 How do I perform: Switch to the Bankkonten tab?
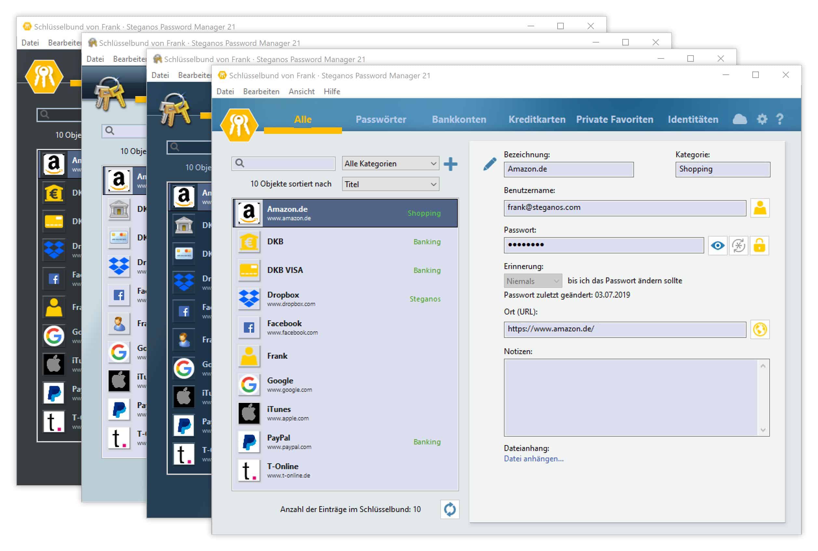(459, 120)
